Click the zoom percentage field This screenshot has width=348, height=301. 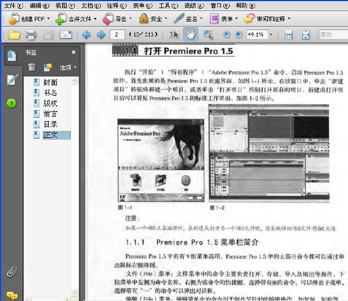(x=257, y=35)
